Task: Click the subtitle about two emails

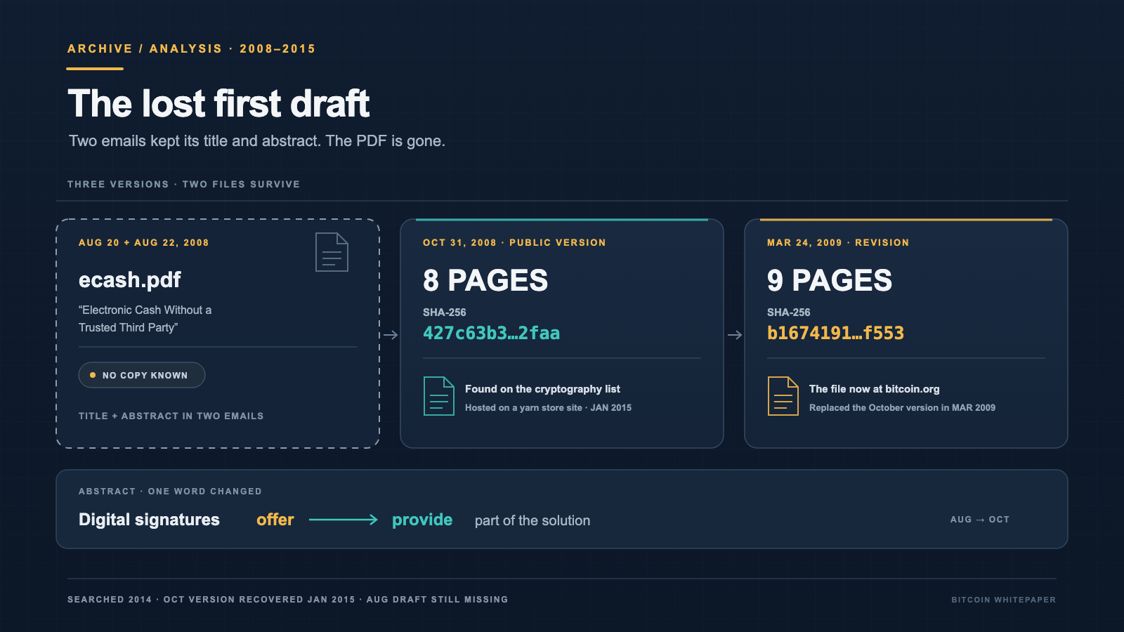Action: click(257, 141)
